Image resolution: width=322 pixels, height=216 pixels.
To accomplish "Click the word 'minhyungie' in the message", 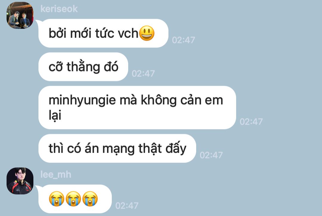I will (x=82, y=101).
